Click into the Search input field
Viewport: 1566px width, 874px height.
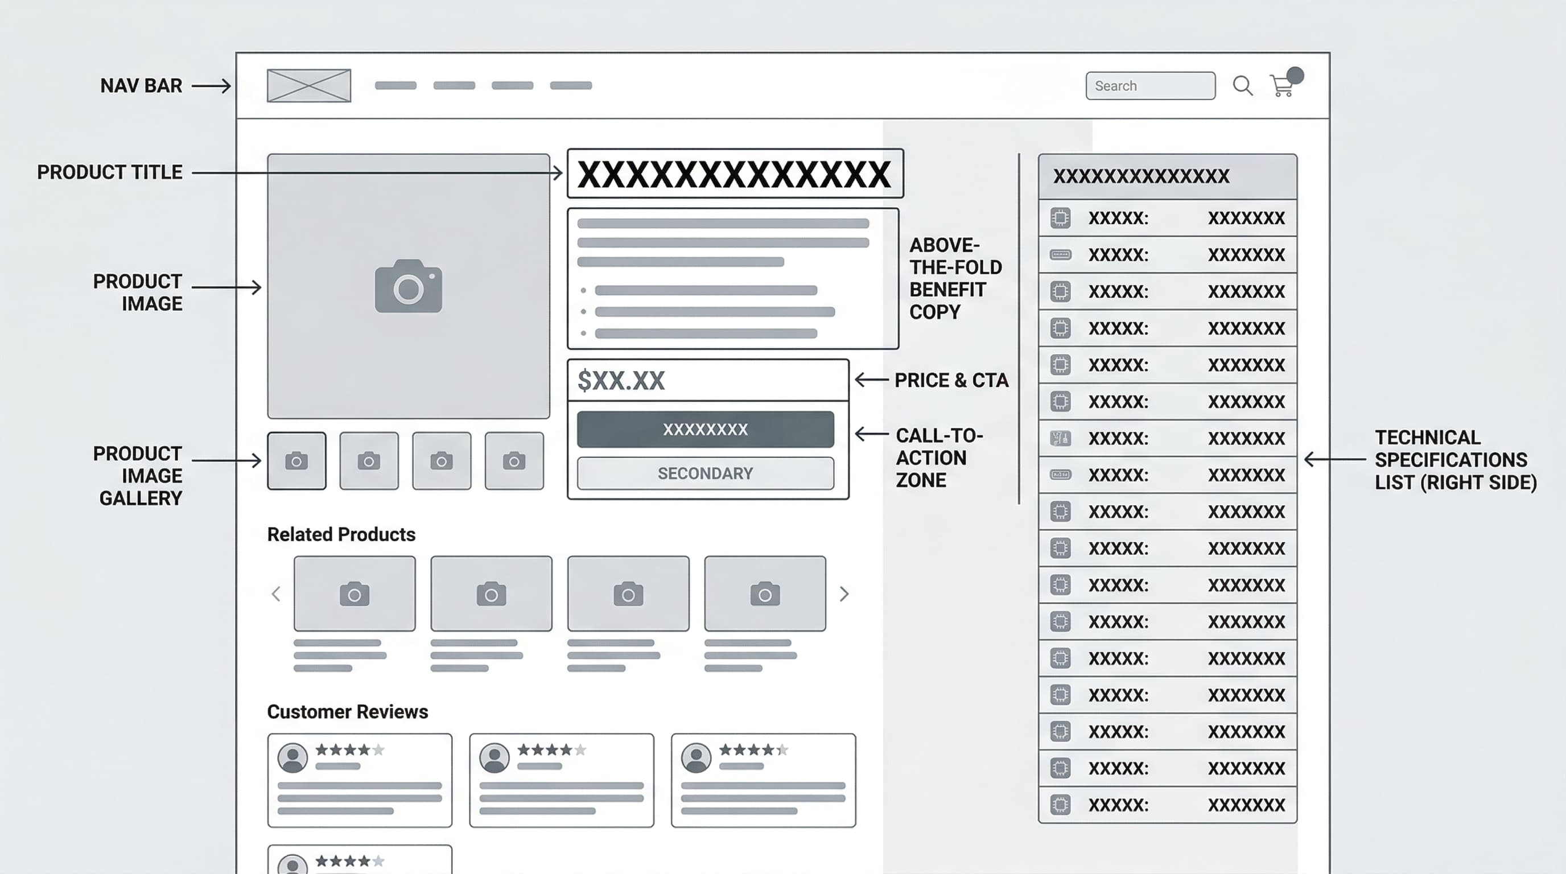pyautogui.click(x=1149, y=86)
